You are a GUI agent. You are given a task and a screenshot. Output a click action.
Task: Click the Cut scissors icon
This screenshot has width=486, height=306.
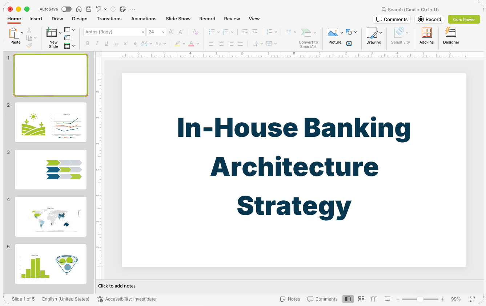[x=29, y=30]
